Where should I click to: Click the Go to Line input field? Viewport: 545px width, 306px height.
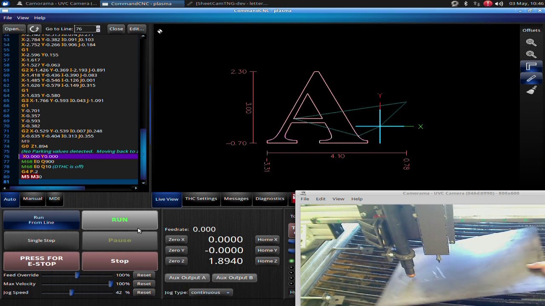[85, 29]
